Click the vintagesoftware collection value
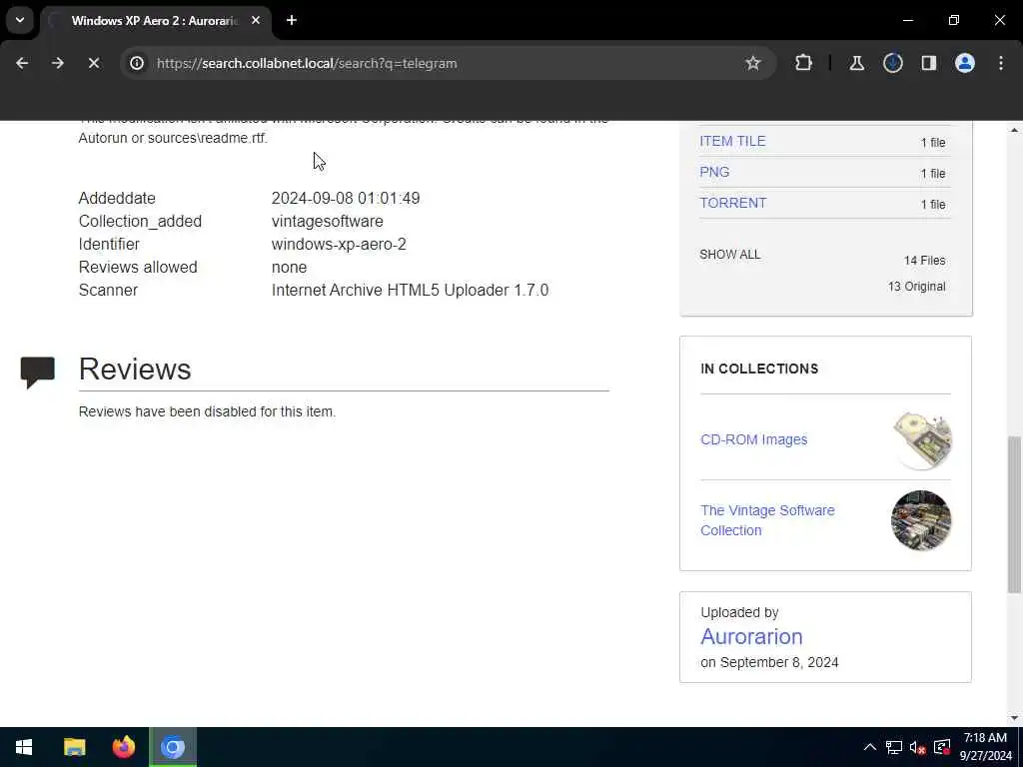The height and width of the screenshot is (767, 1023). [x=328, y=221]
